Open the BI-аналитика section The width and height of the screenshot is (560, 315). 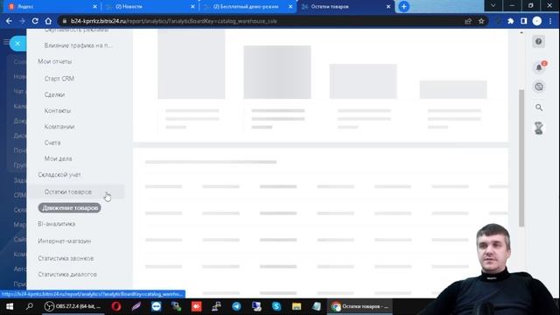(56, 224)
